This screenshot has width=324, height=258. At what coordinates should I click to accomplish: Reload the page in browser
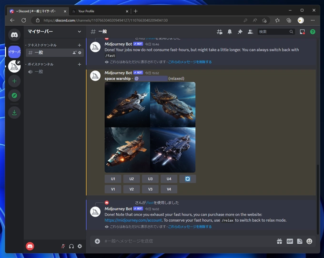(24, 20)
